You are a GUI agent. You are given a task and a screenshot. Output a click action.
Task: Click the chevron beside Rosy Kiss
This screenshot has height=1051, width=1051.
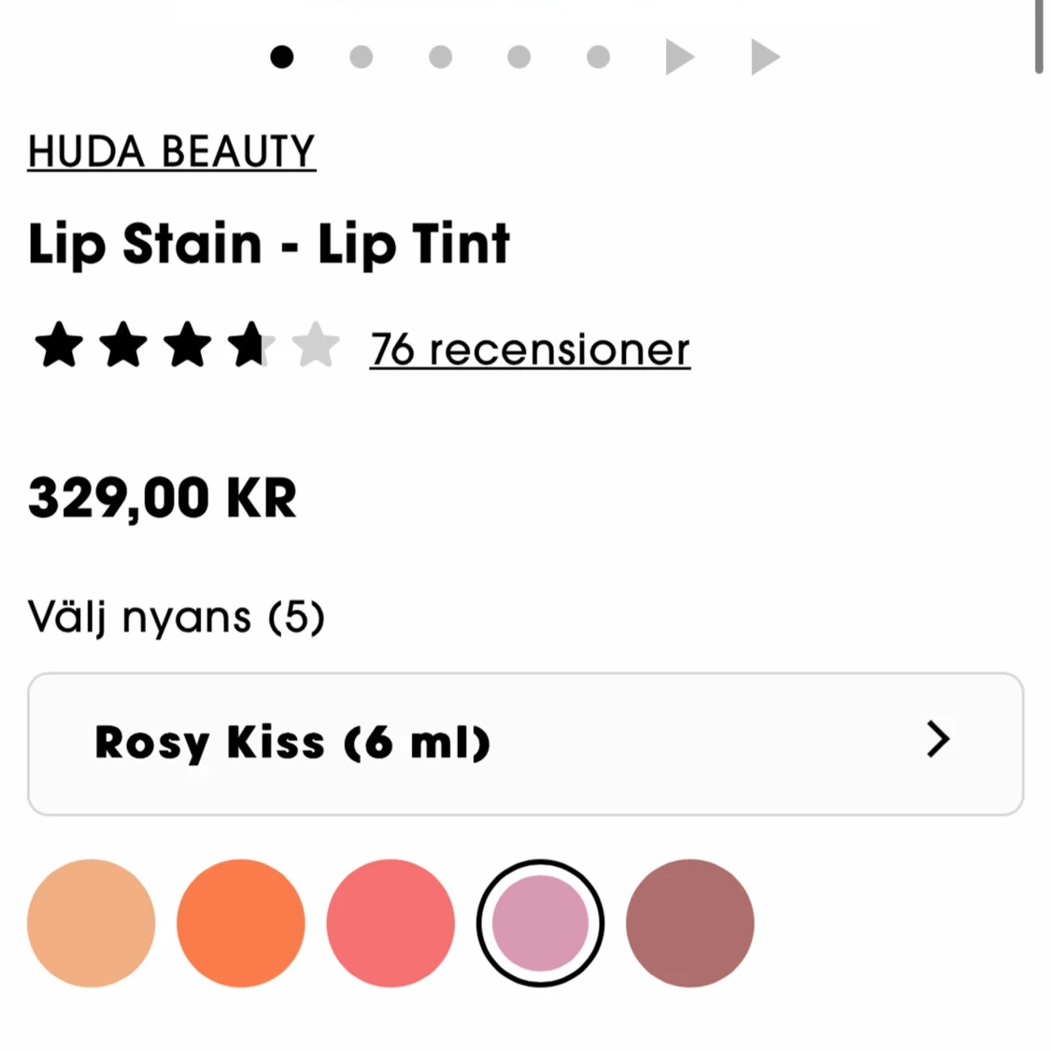coord(938,741)
